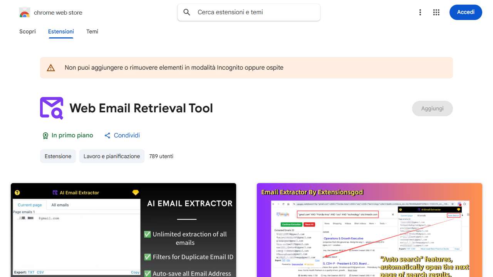
Task: Click the warning triangle in the Incognito banner
Action: tap(51, 67)
